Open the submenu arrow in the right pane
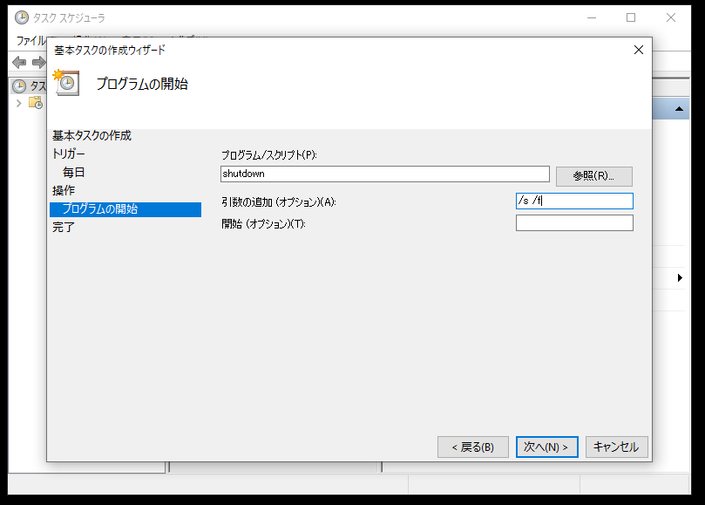 tap(679, 278)
